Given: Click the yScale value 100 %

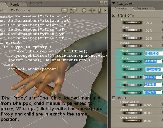Looking at the screenshot, I should (148, 38).
